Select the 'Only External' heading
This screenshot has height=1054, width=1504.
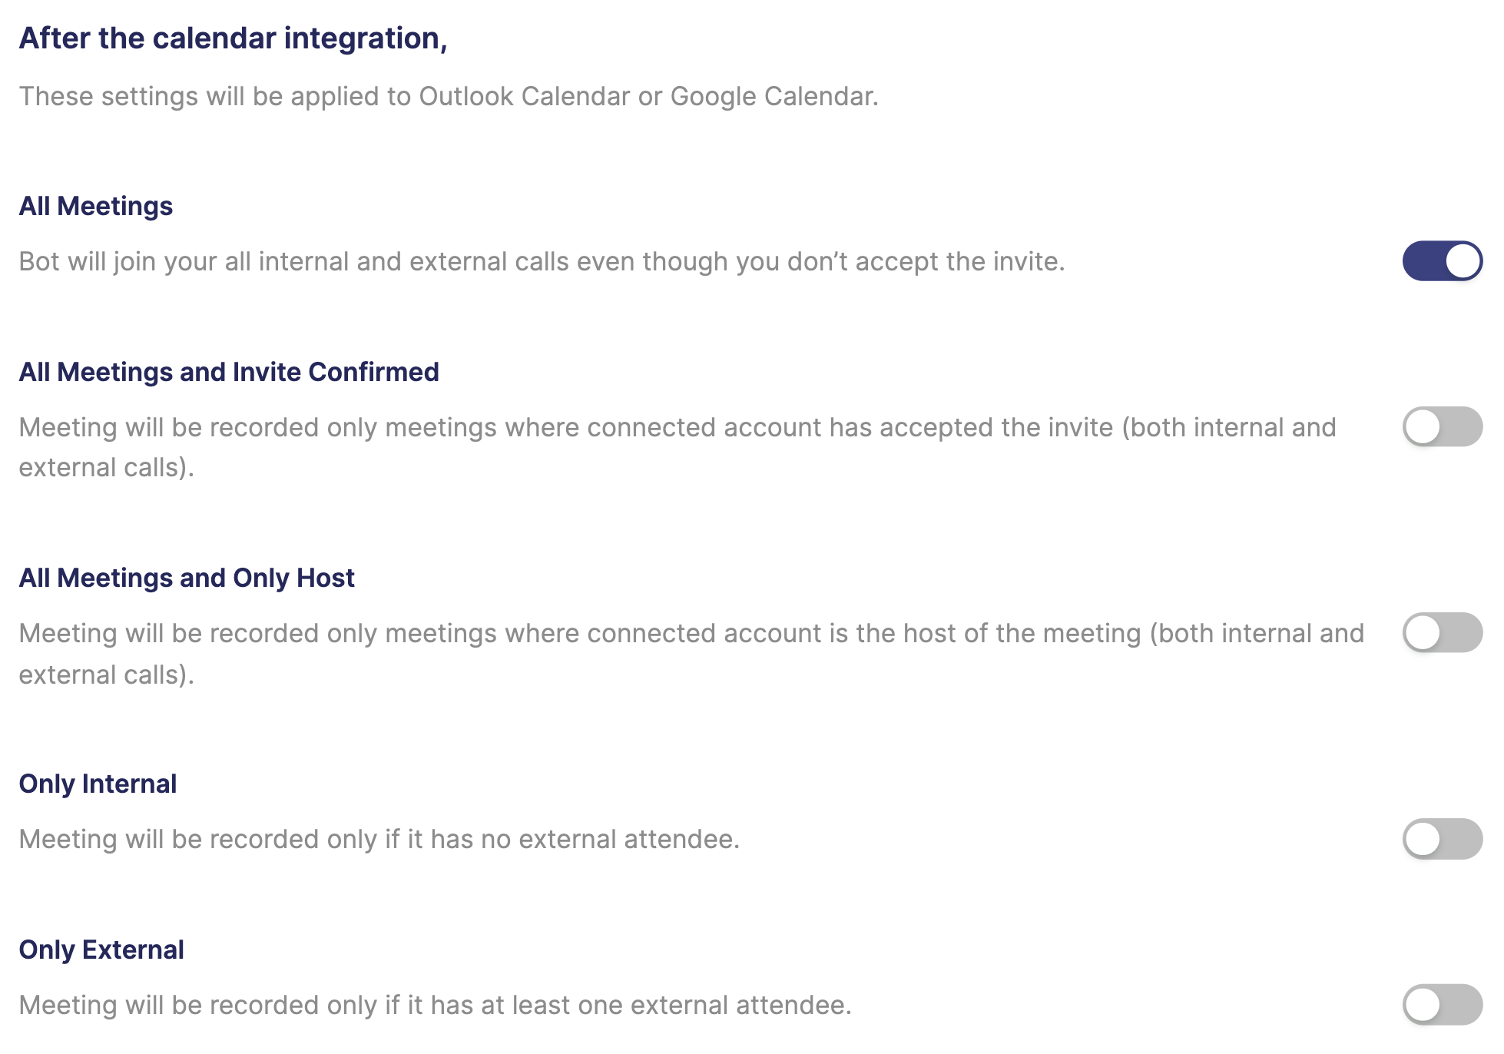[101, 950]
